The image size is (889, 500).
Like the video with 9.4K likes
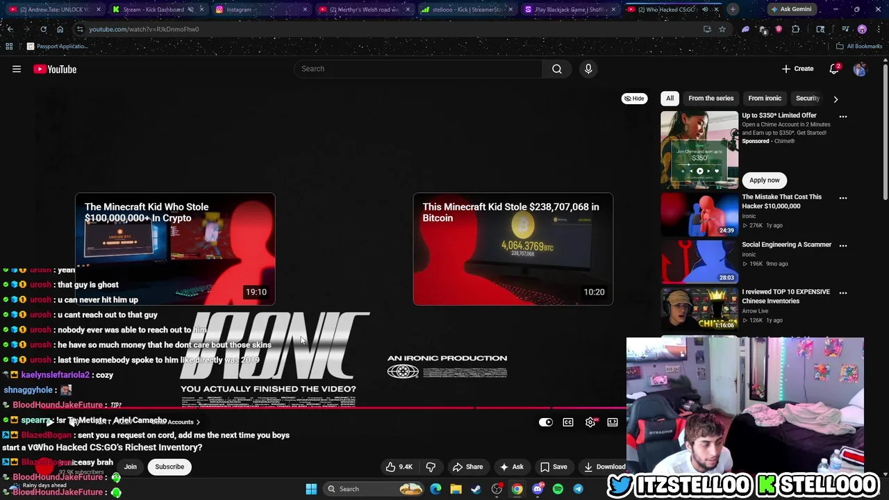click(399, 467)
